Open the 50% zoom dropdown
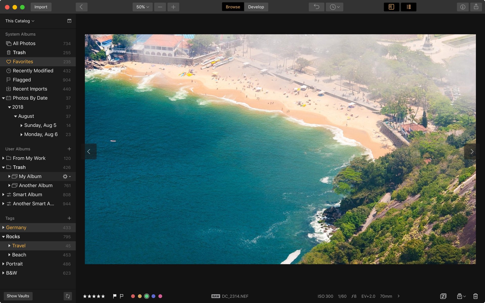Screen dimensions: 485x303 (142, 7)
